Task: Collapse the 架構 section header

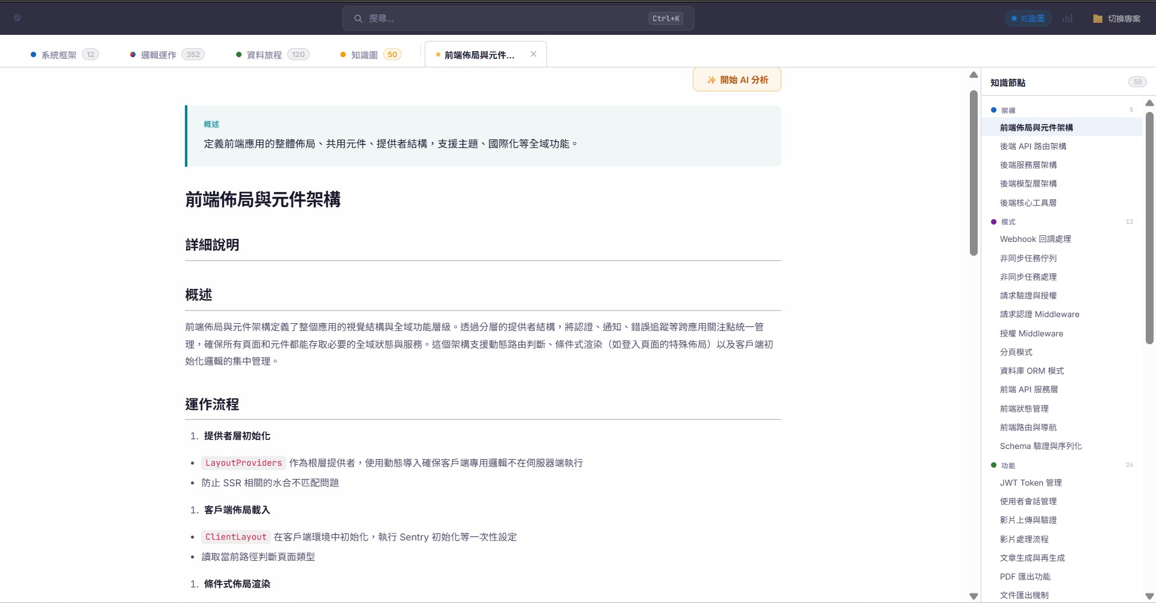Action: pos(1007,110)
